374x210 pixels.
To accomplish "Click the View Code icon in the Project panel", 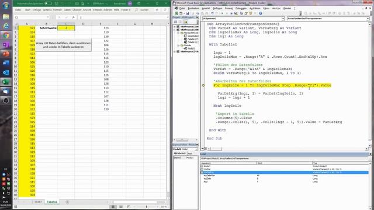I will tap(175, 22).
